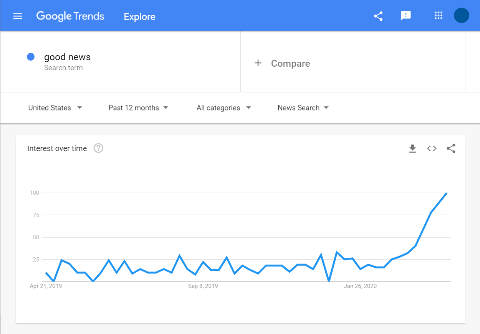Click the account profile avatar

click(x=462, y=15)
